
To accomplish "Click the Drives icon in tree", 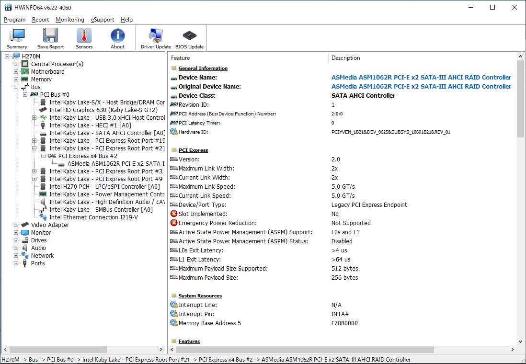I will point(25,240).
